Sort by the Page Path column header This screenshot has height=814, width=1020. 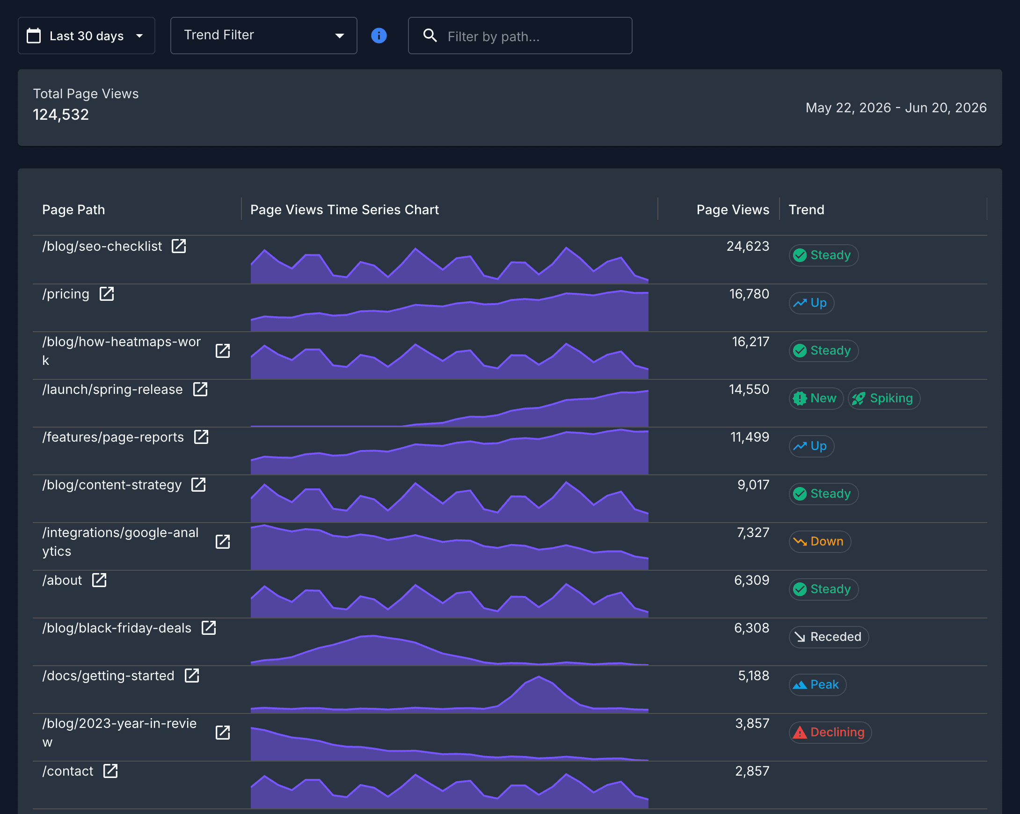pyautogui.click(x=73, y=210)
